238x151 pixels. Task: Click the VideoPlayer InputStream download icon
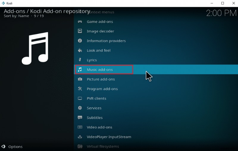coord(80,137)
